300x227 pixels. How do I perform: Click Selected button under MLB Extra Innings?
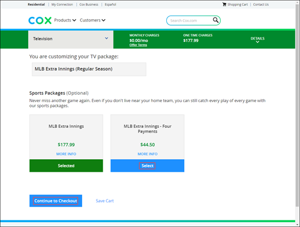[x=66, y=166]
